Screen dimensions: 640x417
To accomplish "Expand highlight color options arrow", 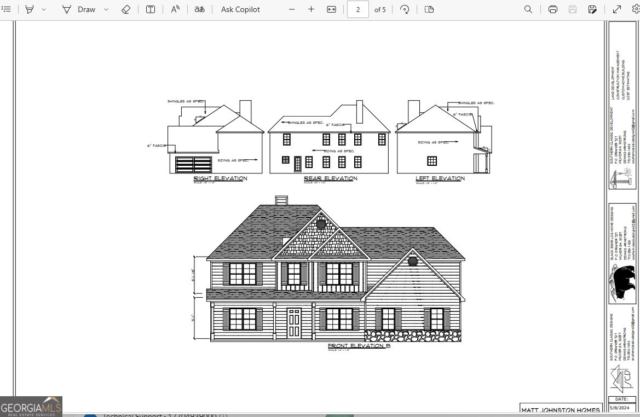I will click(x=44, y=9).
